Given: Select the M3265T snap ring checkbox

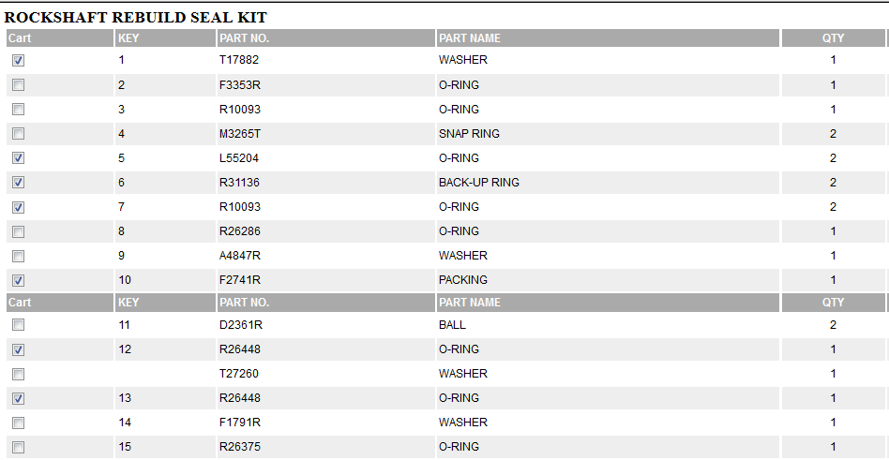Looking at the screenshot, I should (19, 134).
